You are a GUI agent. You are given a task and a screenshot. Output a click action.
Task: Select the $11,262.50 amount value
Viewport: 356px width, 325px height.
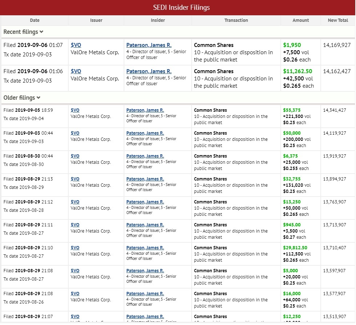[298, 71]
